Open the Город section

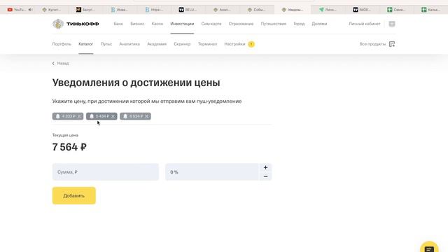[299, 24]
